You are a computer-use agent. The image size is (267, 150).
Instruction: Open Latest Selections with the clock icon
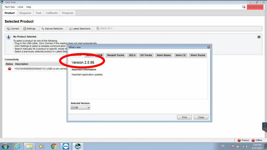tap(80, 29)
